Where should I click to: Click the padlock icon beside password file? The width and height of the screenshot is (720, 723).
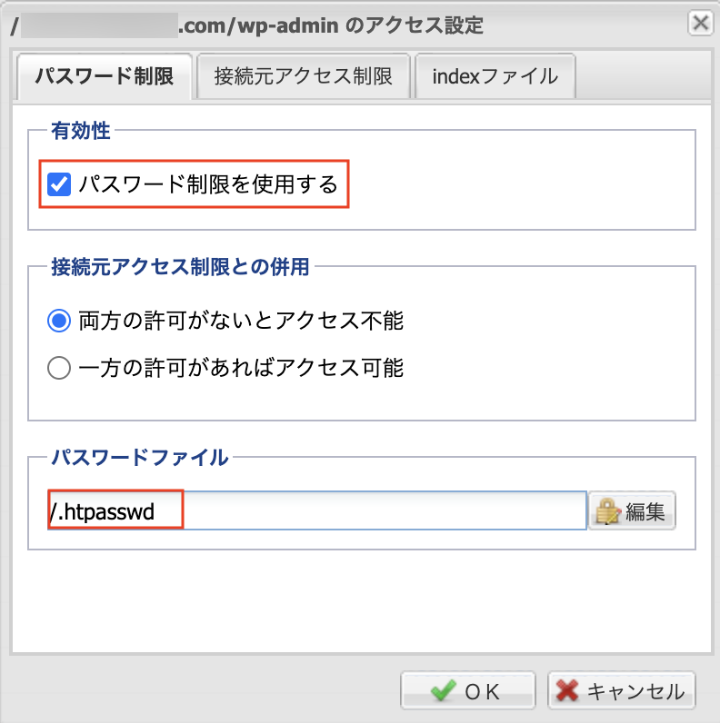pyautogui.click(x=606, y=512)
